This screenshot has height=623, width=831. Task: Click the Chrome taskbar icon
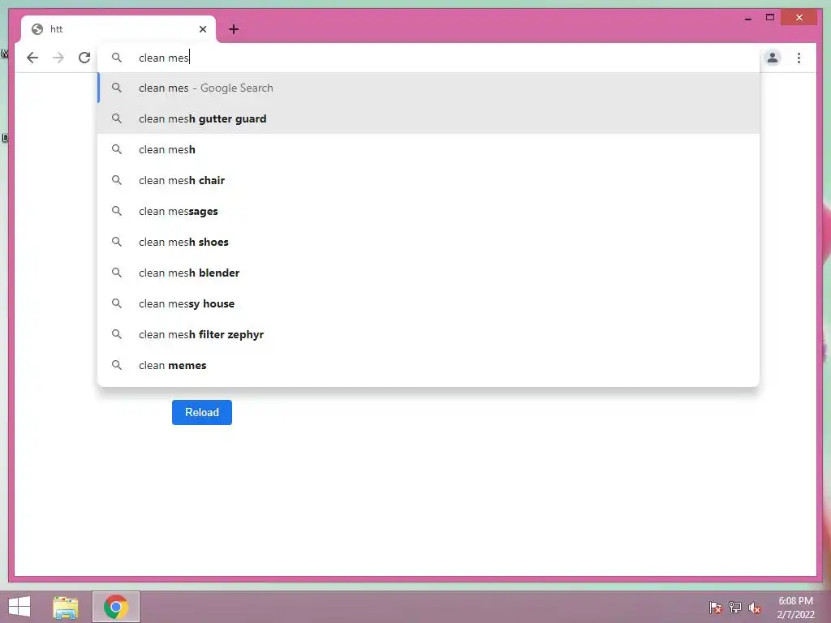[116, 607]
